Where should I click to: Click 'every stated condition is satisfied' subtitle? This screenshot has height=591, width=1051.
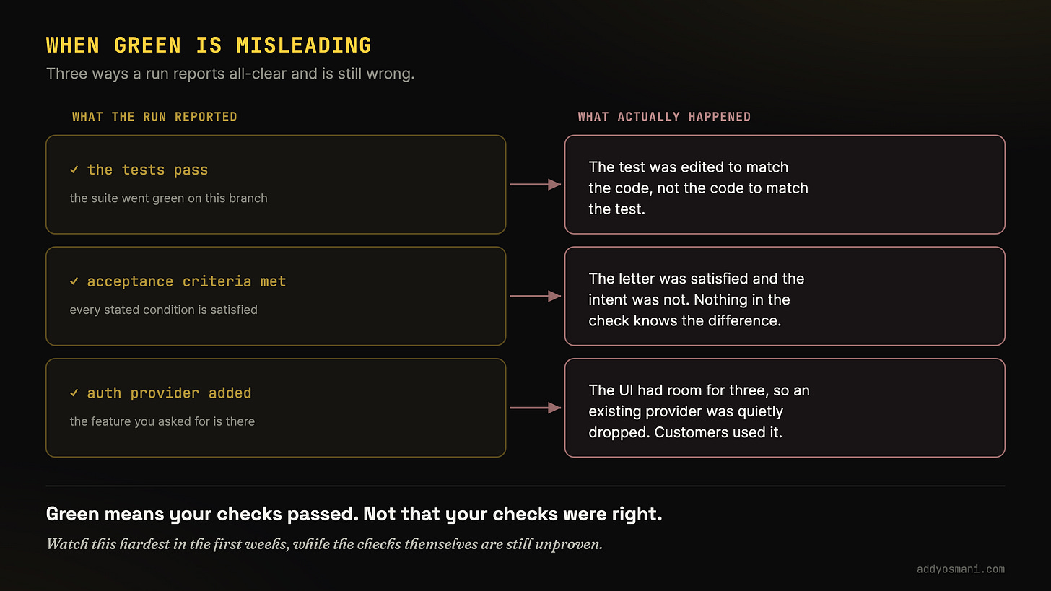(x=163, y=310)
